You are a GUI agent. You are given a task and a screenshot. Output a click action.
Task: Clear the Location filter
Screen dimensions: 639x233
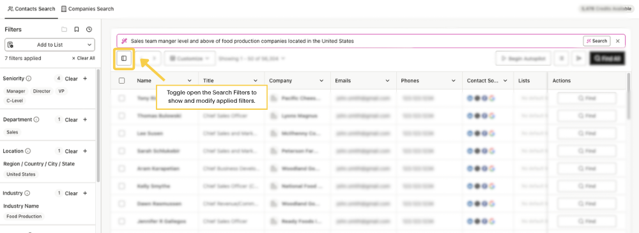72,151
